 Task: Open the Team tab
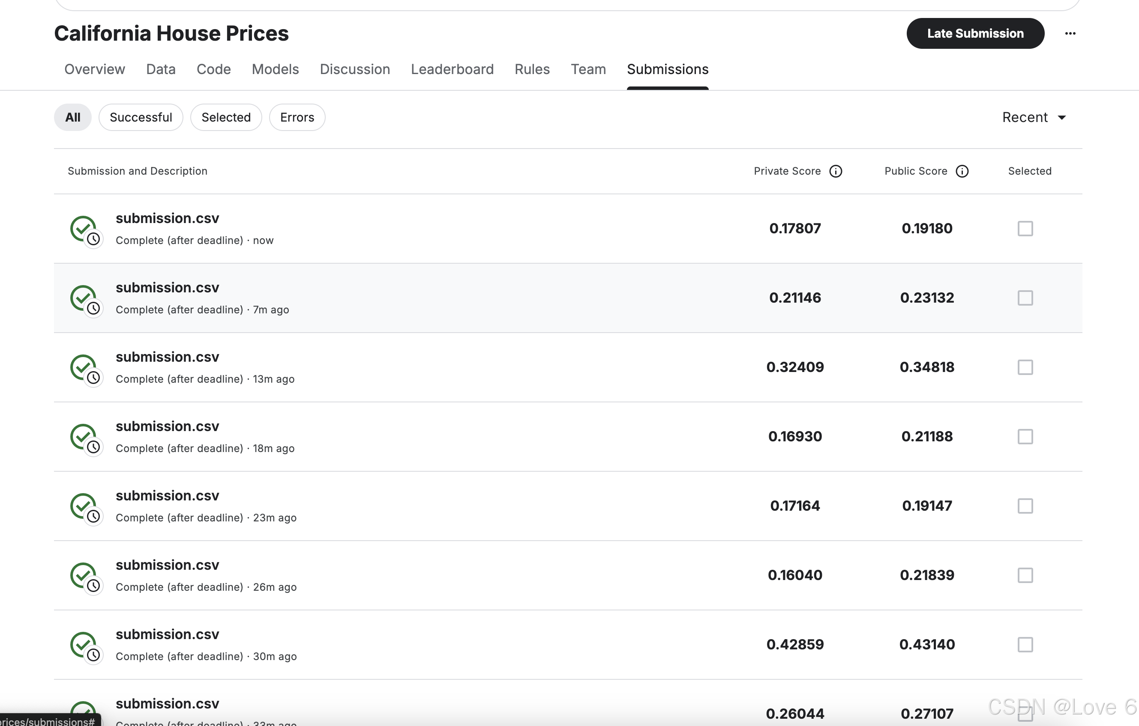coord(588,69)
